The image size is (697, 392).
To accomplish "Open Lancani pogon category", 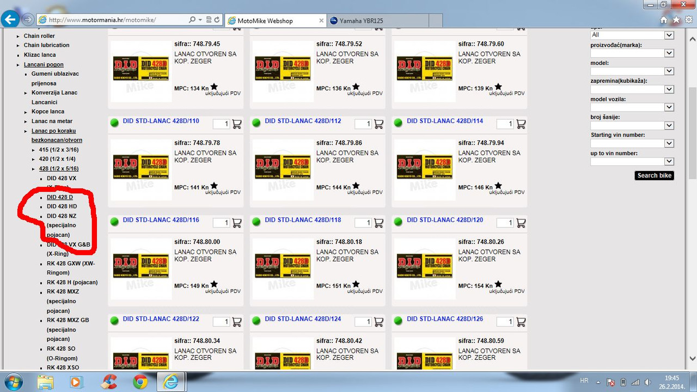I will coord(44,64).
